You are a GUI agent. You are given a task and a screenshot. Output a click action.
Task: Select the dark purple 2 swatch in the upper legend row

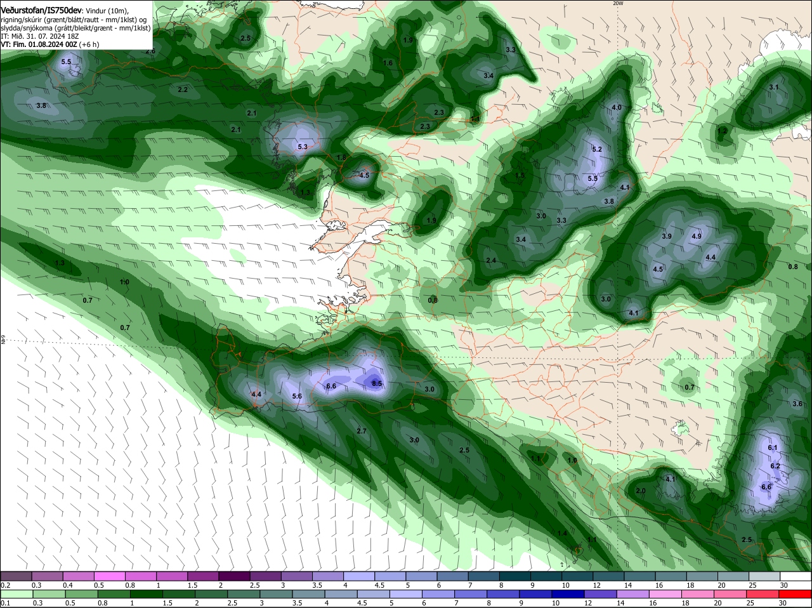(x=233, y=576)
